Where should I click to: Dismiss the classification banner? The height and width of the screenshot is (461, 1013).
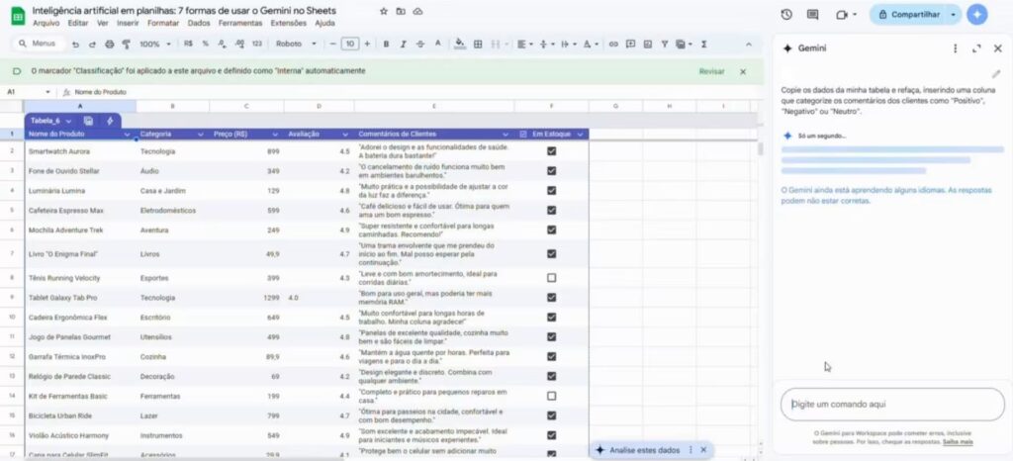click(743, 71)
